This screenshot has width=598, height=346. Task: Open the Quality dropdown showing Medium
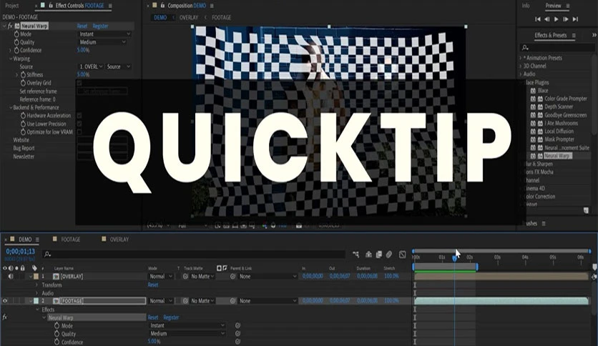[102, 42]
